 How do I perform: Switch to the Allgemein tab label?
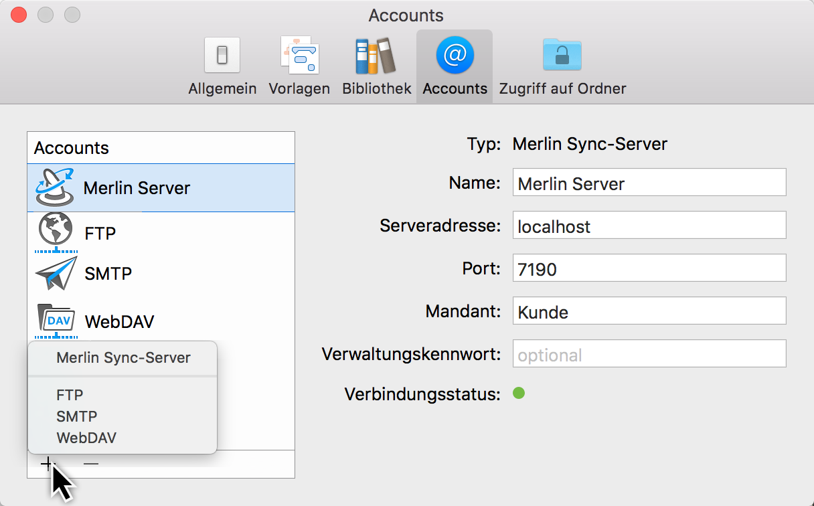222,88
